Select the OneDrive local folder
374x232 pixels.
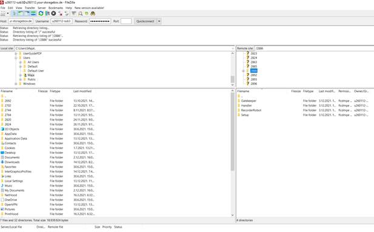pyautogui.click(x=11, y=200)
